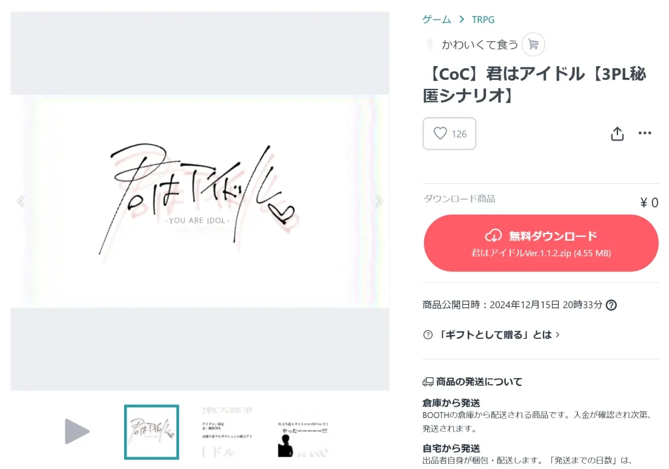Open the share upload icon
669x469 pixels.
[617, 133]
